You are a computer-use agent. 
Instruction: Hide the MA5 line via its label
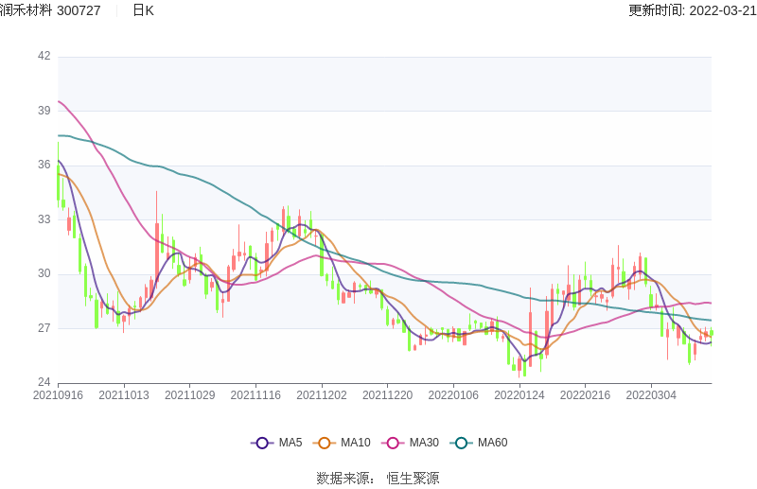pos(290,443)
